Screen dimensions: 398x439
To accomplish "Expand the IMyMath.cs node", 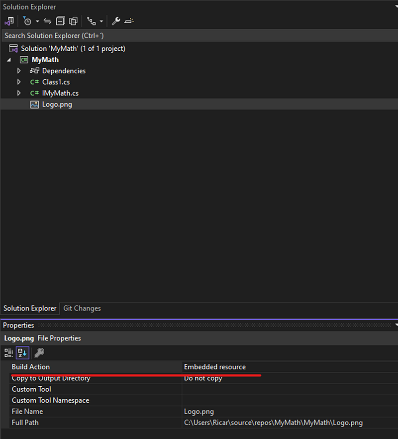I will (19, 93).
